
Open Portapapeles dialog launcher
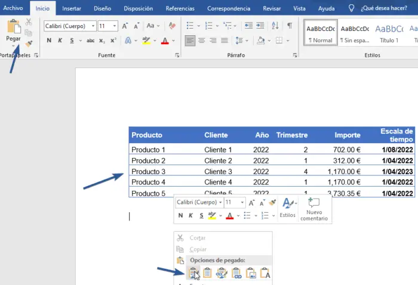[x=36, y=55]
